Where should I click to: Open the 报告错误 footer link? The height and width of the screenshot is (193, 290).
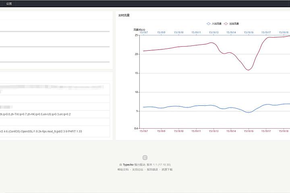click(x=152, y=170)
